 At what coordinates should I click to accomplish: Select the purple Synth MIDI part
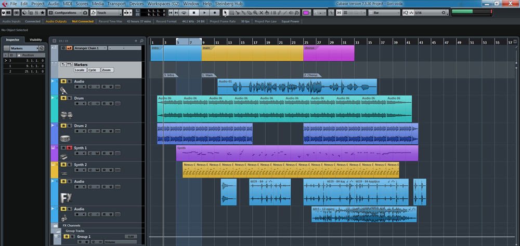point(297,153)
